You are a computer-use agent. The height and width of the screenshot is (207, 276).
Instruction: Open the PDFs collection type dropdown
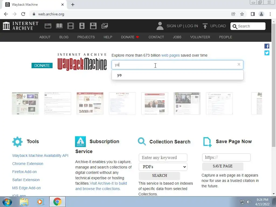(163, 167)
